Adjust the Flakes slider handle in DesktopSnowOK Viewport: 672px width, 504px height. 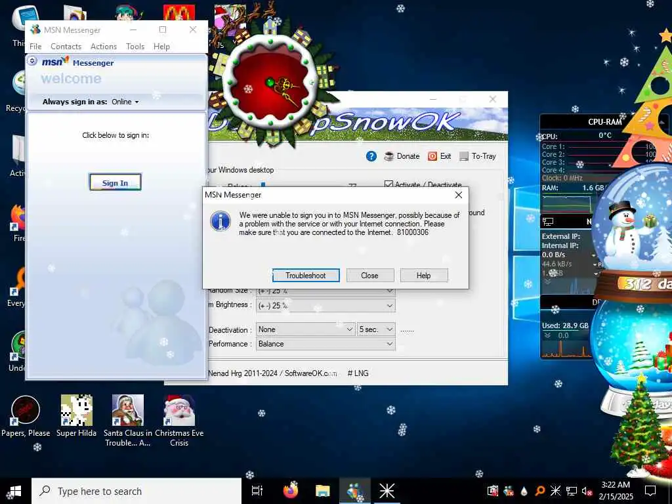tap(263, 185)
